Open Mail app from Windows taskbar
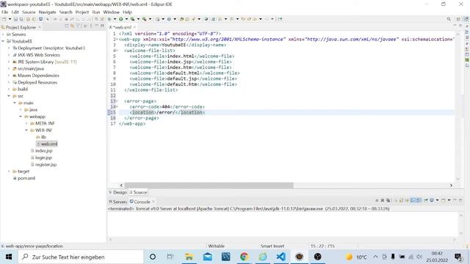This screenshot has width=470, height=264. pos(207,257)
